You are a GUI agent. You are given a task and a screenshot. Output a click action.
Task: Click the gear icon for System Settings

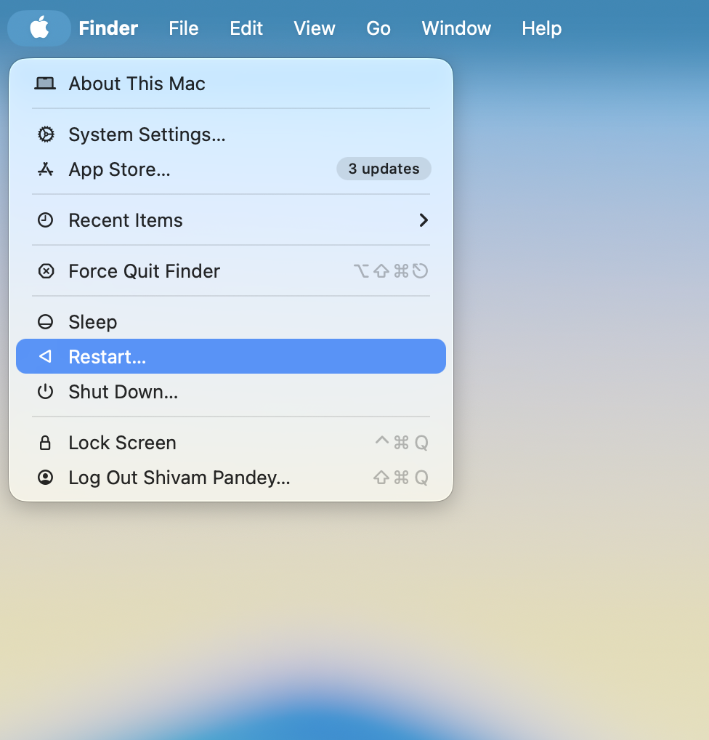46,134
